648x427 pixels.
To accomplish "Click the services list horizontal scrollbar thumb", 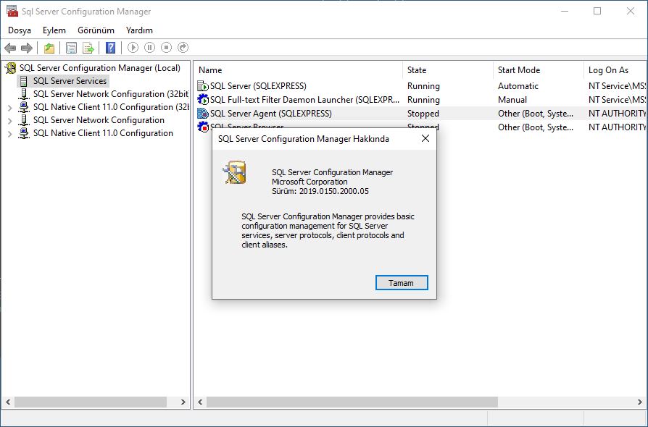I will (x=352, y=402).
